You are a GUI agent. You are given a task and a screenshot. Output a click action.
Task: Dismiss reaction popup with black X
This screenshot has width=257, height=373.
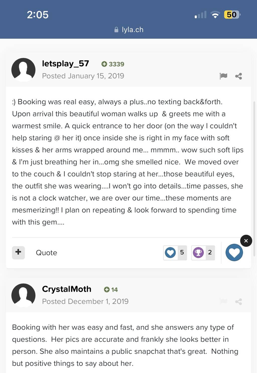tap(246, 241)
